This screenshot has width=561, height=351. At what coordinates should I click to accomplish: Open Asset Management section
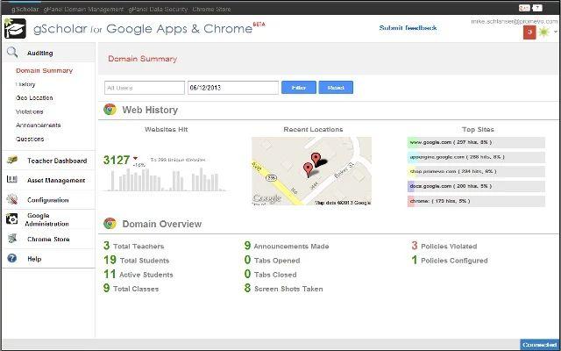56,180
